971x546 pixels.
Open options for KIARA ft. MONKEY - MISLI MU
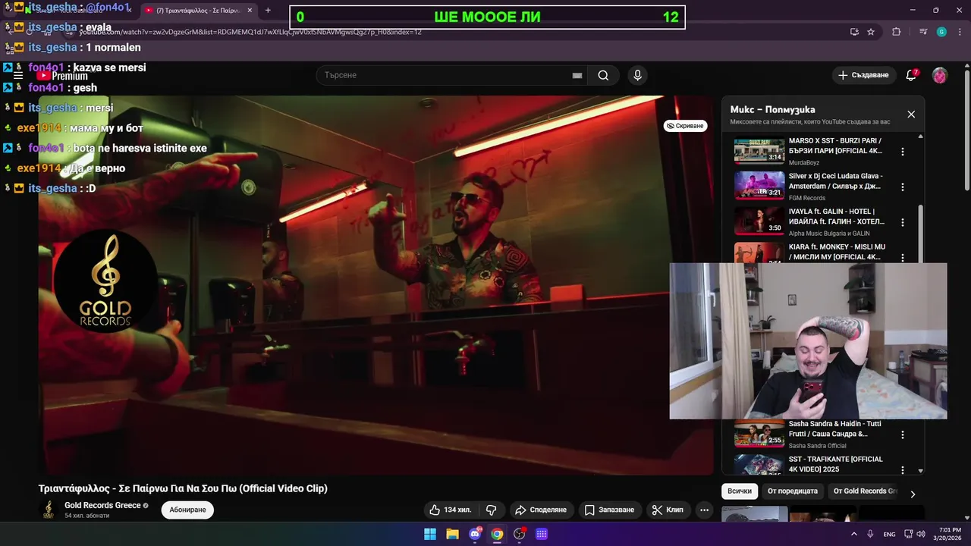903,257
